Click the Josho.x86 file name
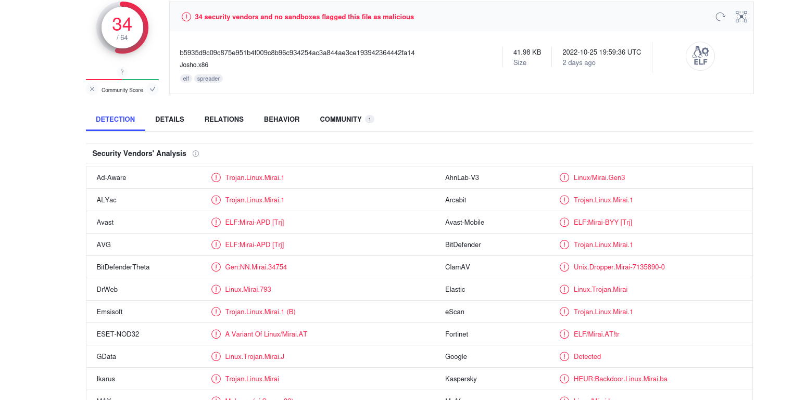The height and width of the screenshot is (400, 793). coord(194,65)
